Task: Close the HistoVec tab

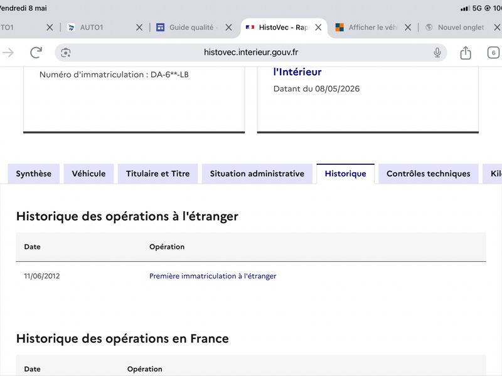Action: [x=318, y=28]
